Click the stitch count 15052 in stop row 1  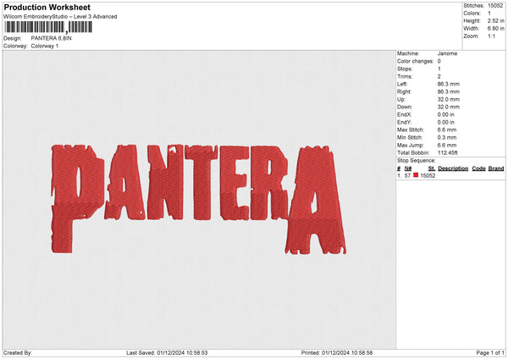point(428,175)
